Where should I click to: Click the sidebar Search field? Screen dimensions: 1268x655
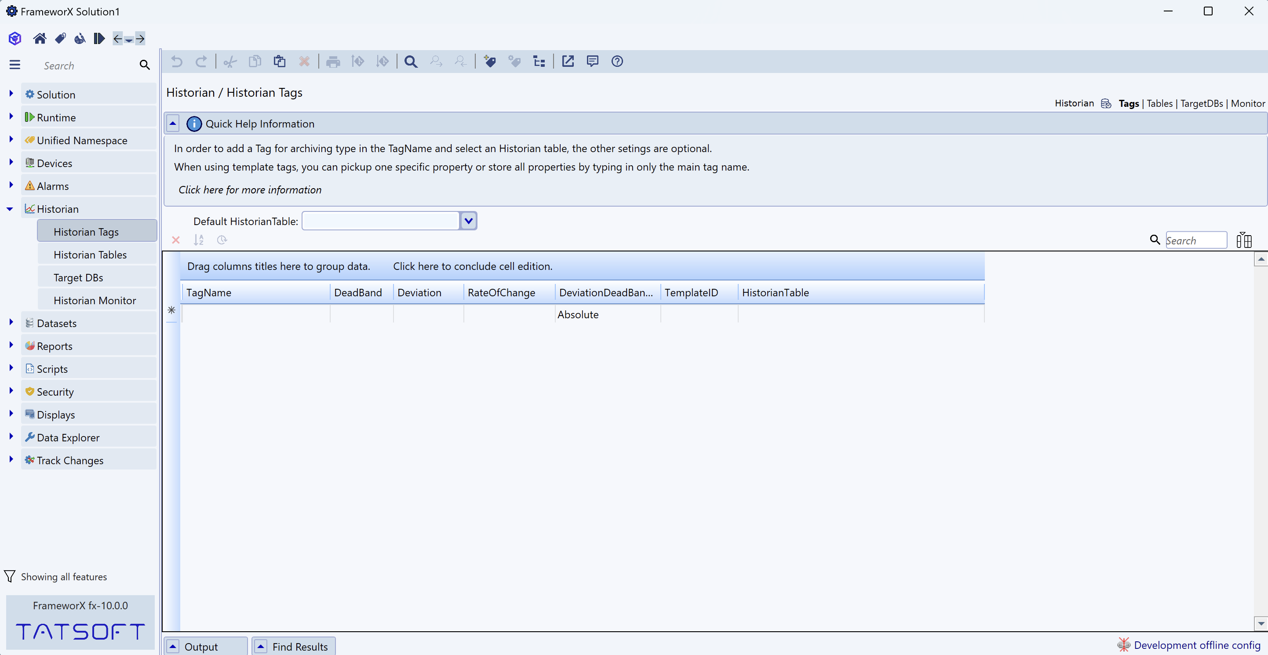(89, 65)
